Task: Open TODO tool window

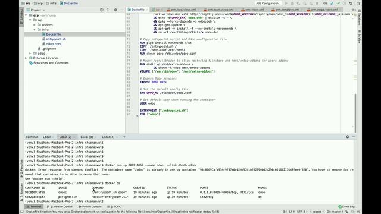Action: coord(114,207)
